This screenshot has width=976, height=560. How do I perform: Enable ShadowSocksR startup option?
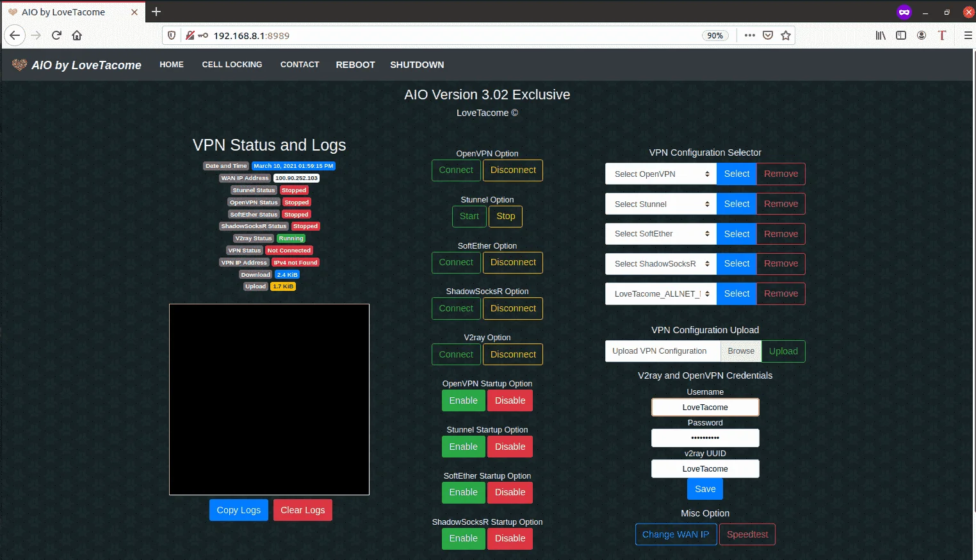click(464, 538)
